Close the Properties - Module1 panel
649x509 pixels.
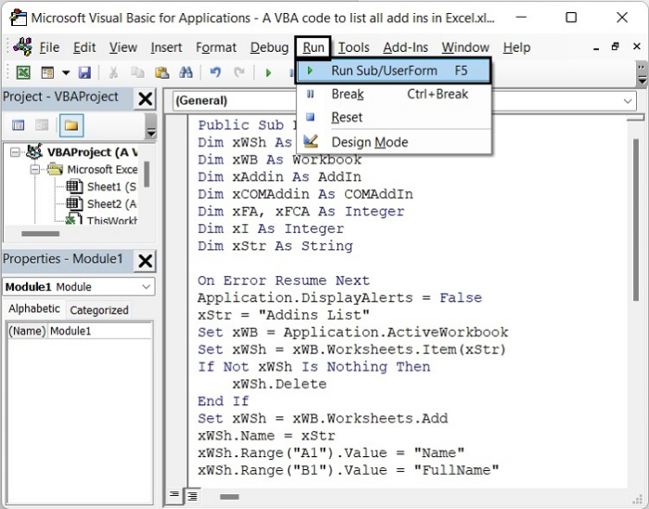pos(145,261)
